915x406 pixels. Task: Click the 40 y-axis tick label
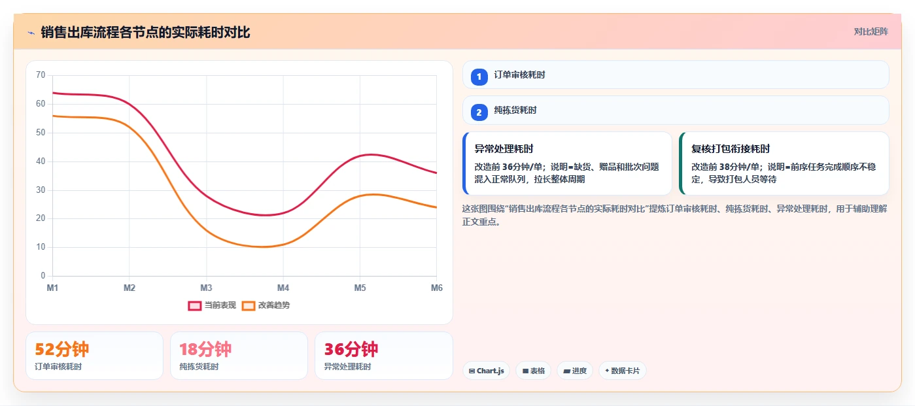click(x=41, y=161)
